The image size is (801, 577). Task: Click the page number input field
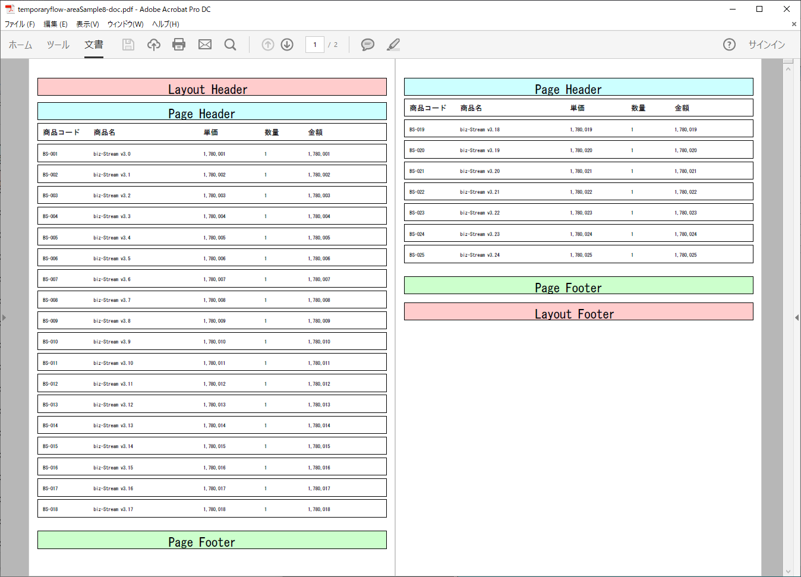pyautogui.click(x=314, y=45)
